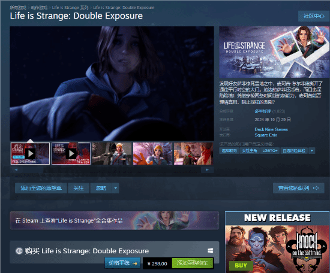Click the left arrow of thumbnail scroller
The width and height of the screenshot is (330, 273).
[16, 169]
